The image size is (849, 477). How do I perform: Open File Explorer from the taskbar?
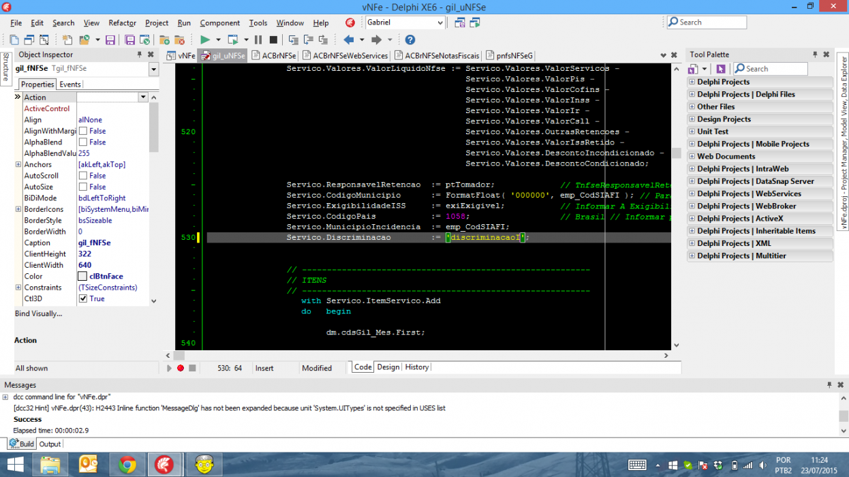51,465
